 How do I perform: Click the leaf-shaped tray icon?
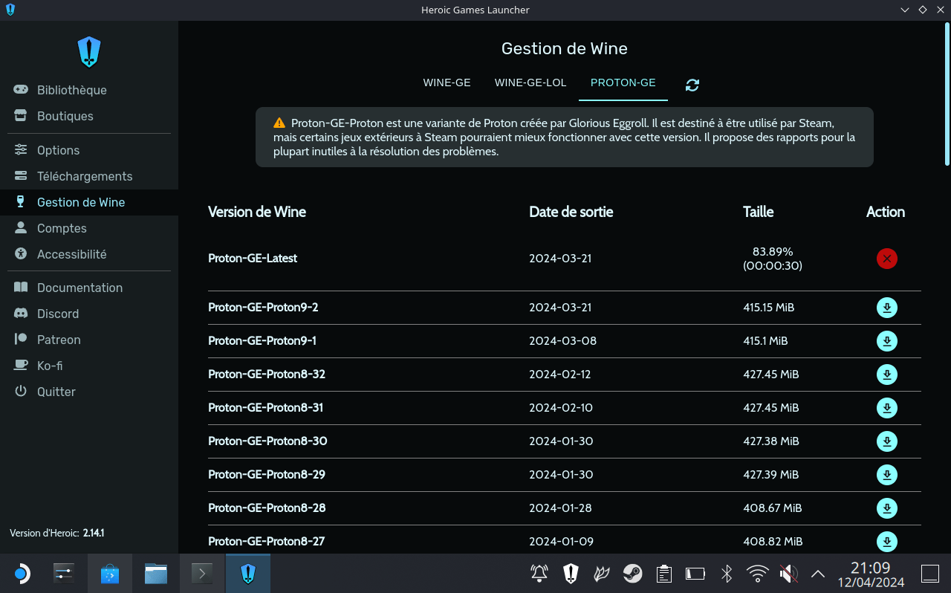[602, 573]
